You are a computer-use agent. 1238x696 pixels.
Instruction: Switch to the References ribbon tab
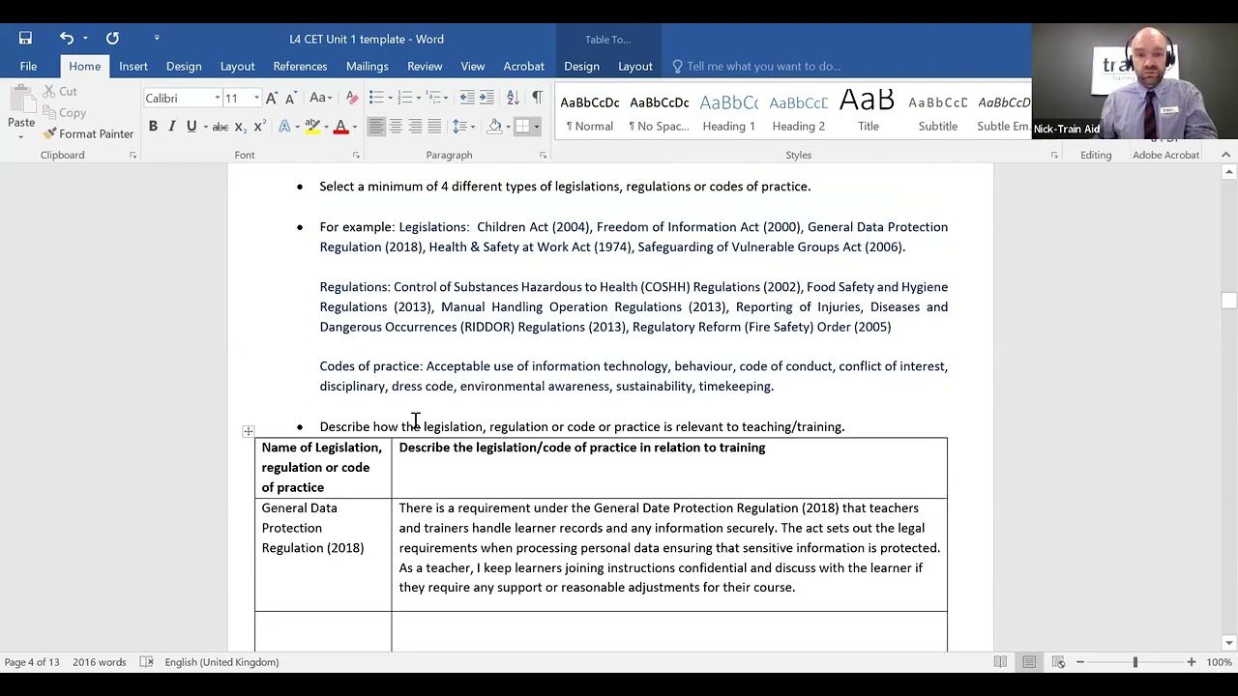[x=300, y=66]
